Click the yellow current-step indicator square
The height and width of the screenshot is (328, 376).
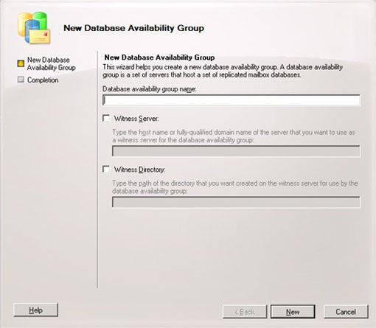(21, 63)
